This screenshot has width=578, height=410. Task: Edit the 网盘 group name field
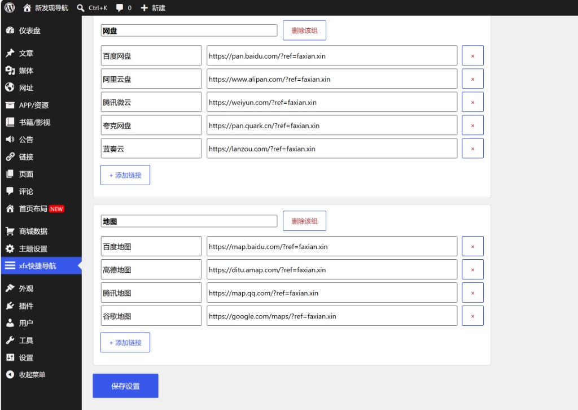click(x=189, y=30)
